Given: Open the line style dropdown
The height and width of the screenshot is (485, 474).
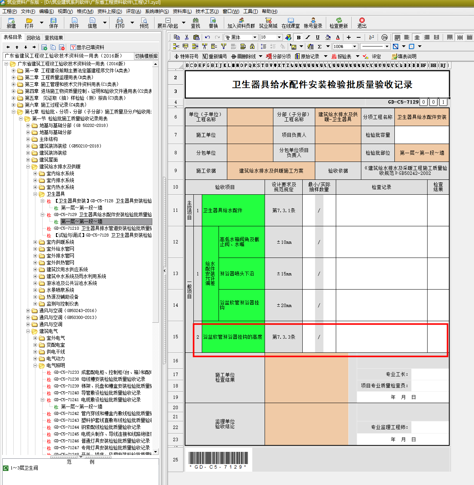Looking at the screenshot, I should click(x=387, y=46).
